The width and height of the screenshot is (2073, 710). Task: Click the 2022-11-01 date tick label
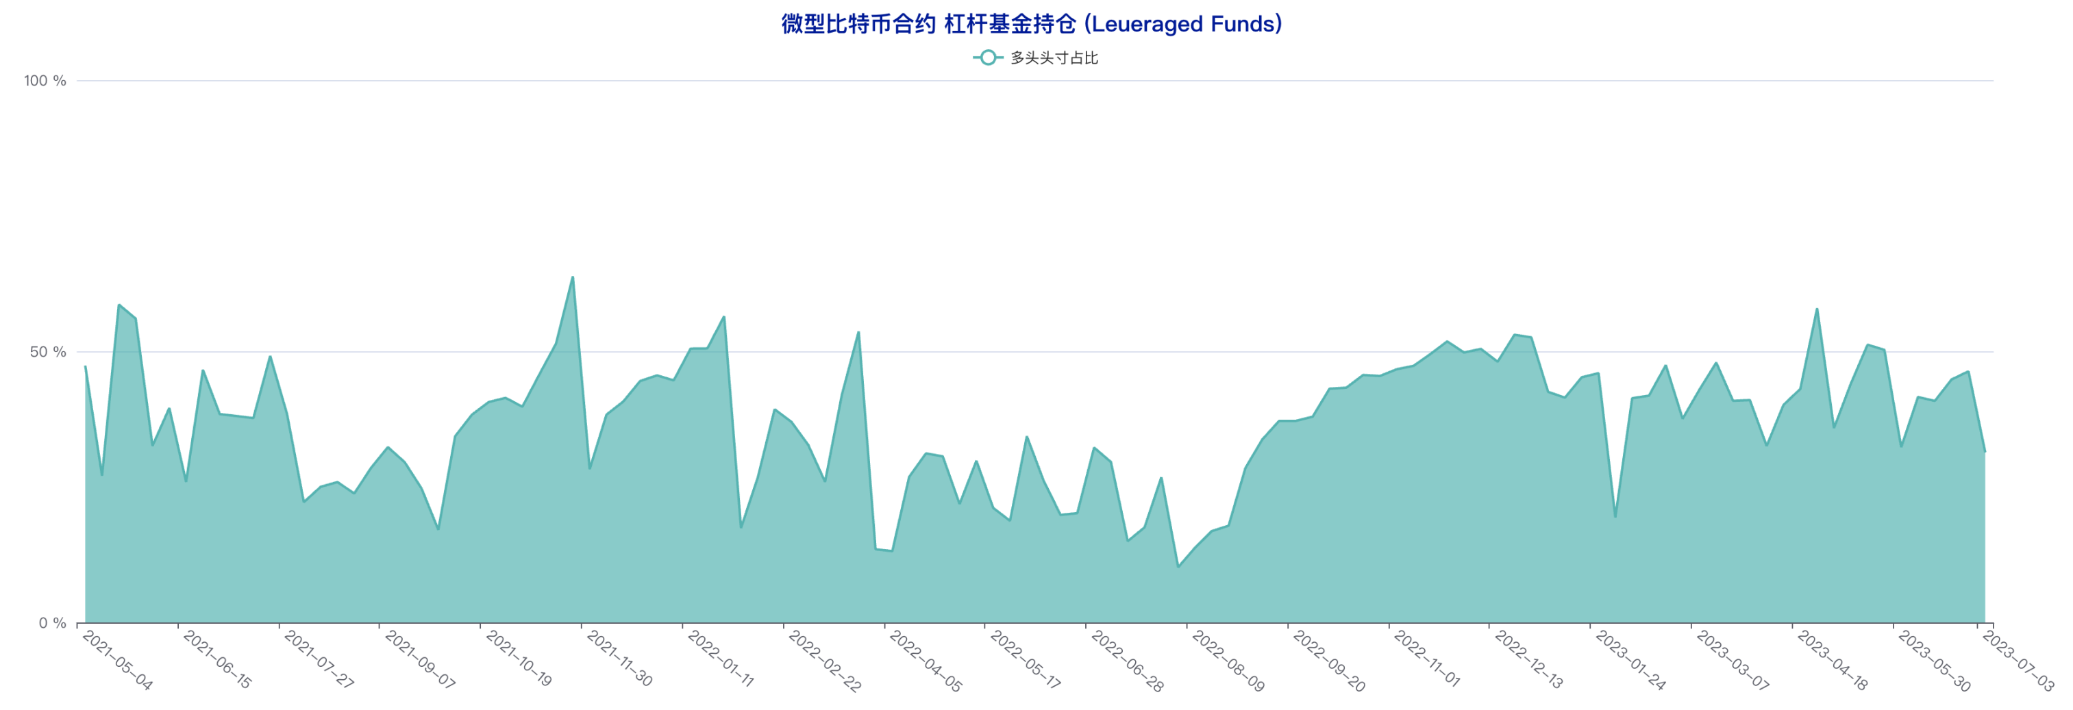pos(1427,661)
